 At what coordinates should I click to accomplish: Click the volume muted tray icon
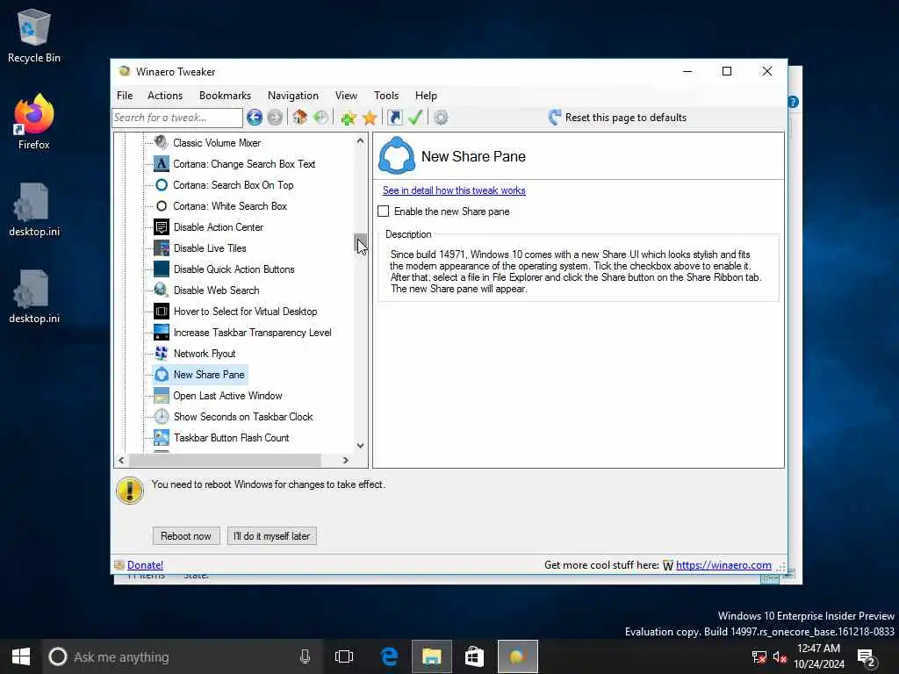tap(780, 656)
